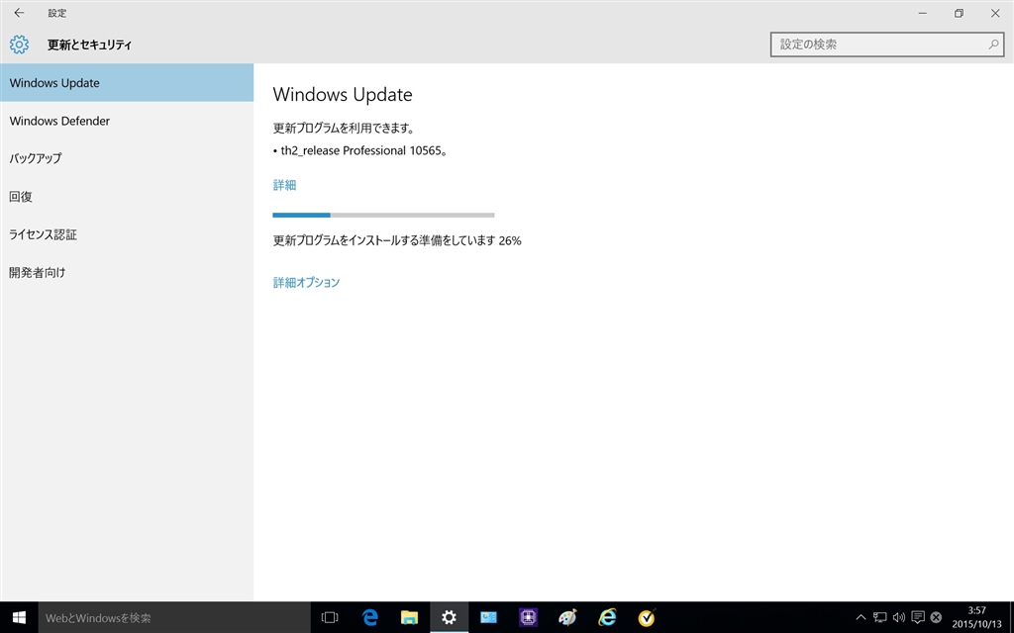The image size is (1014, 633).
Task: Open Norton checkmark app in taskbar
Action: pos(647,617)
